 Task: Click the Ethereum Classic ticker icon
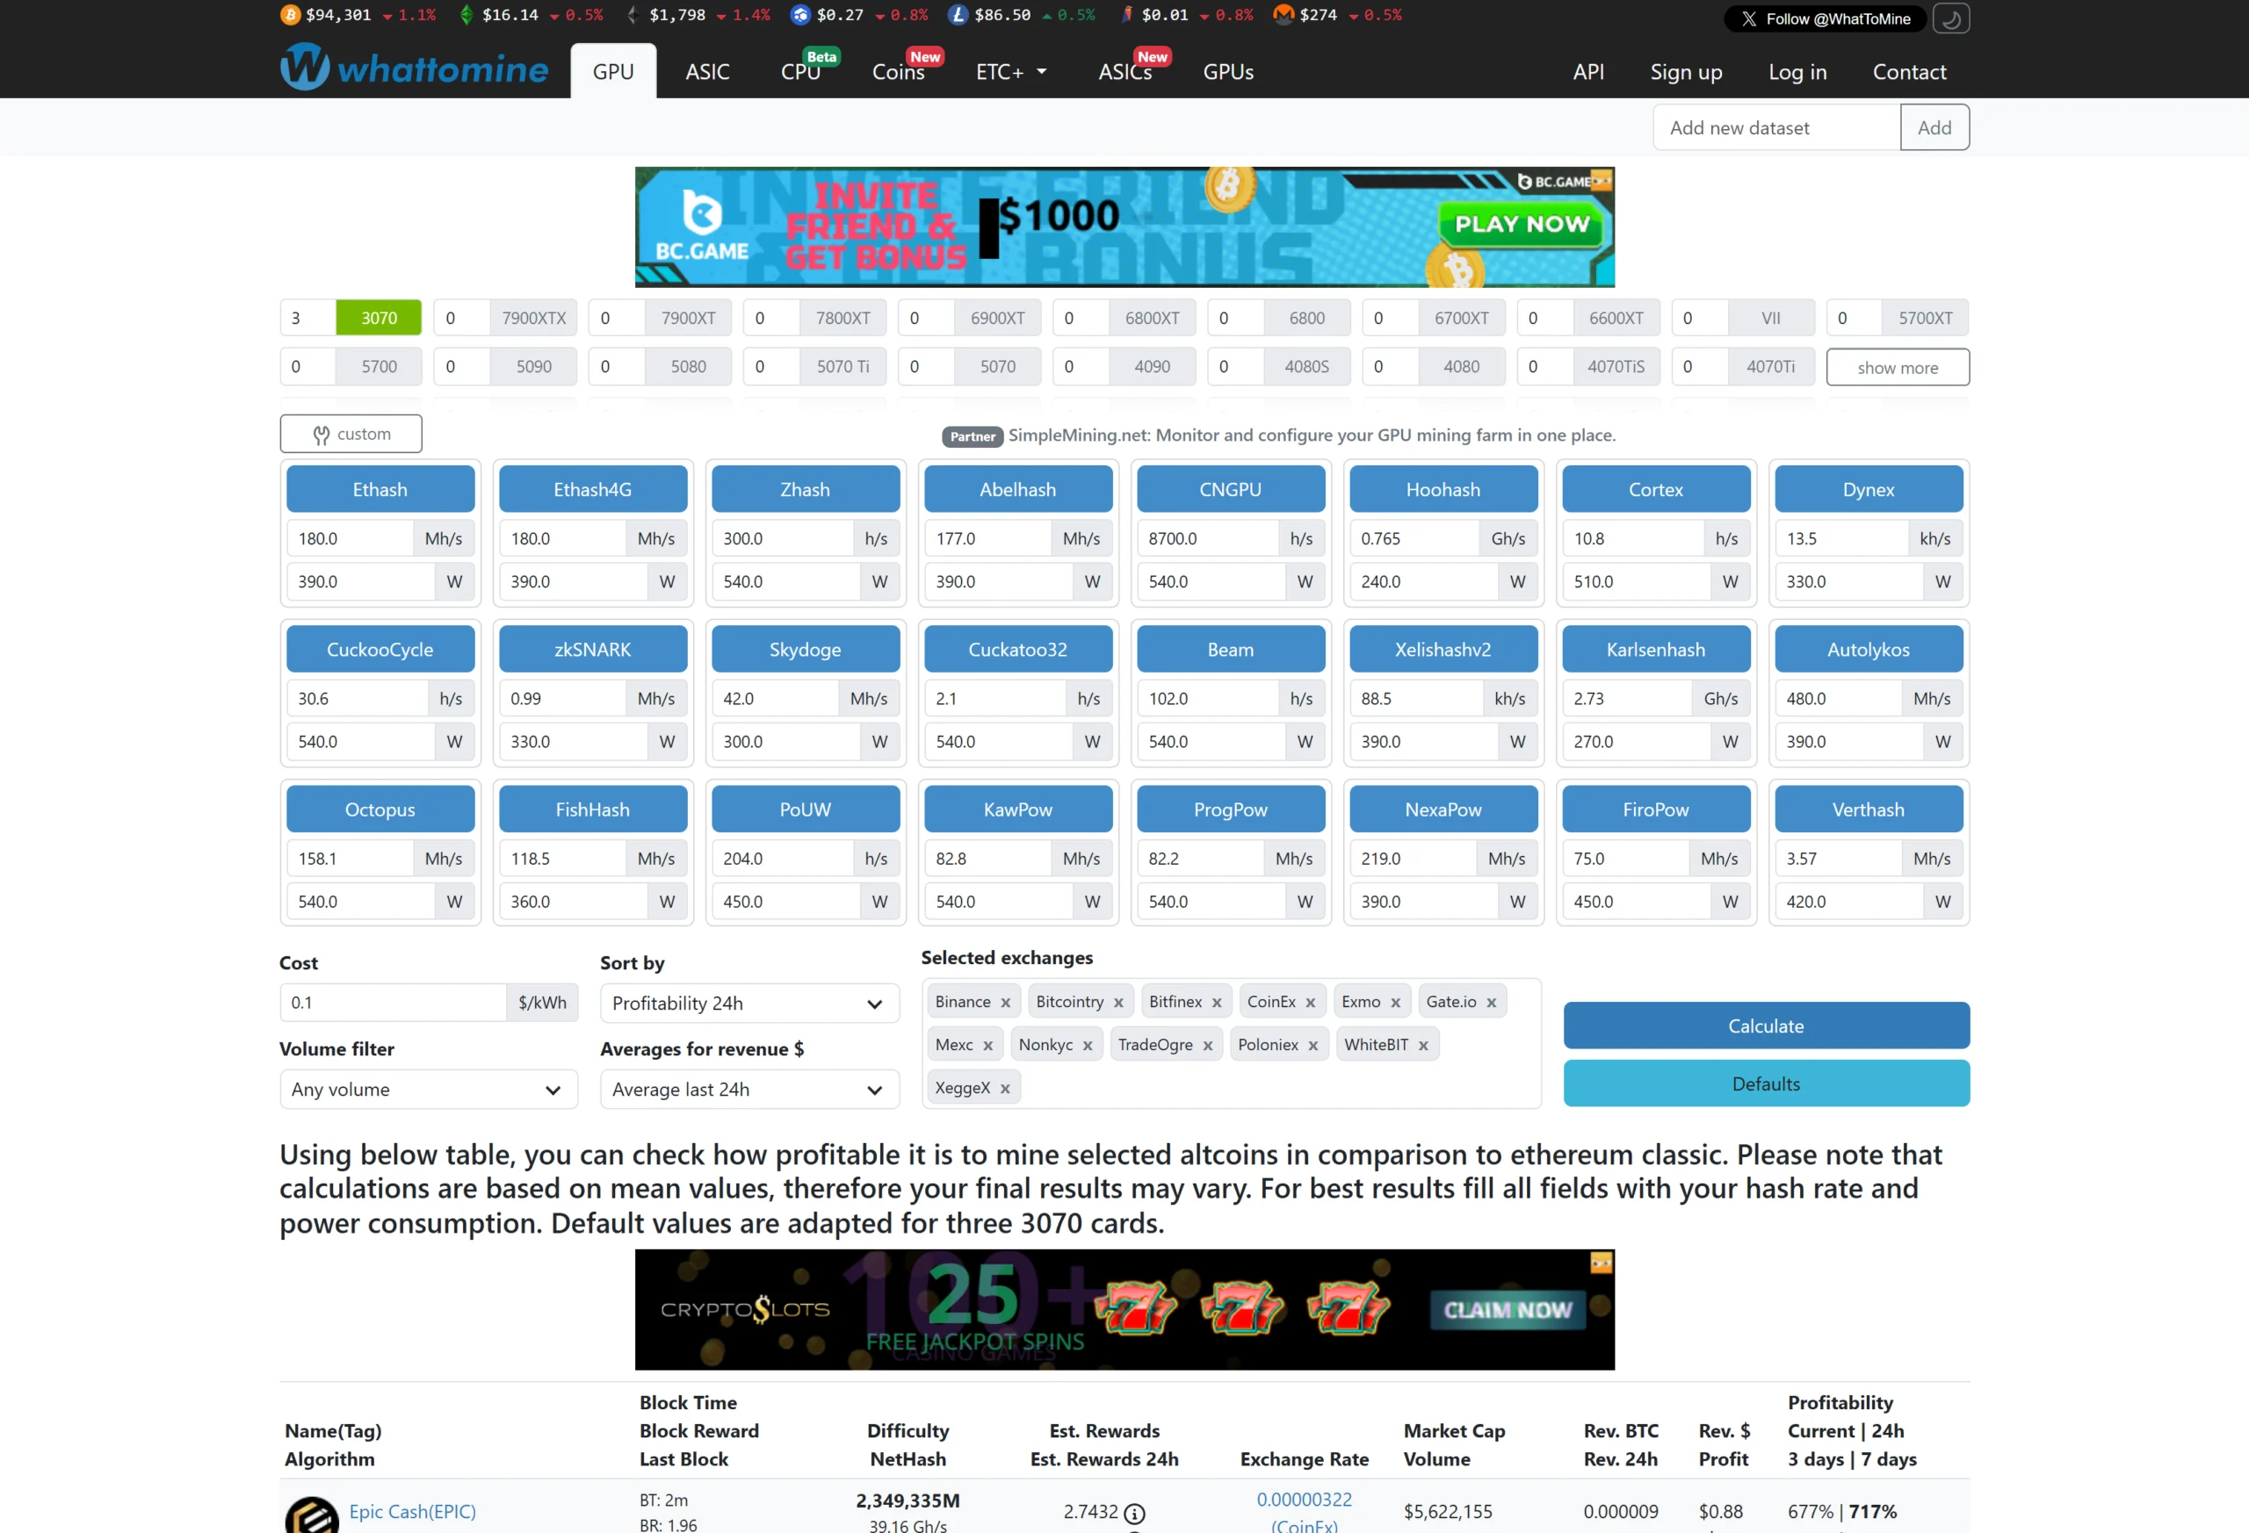466,15
